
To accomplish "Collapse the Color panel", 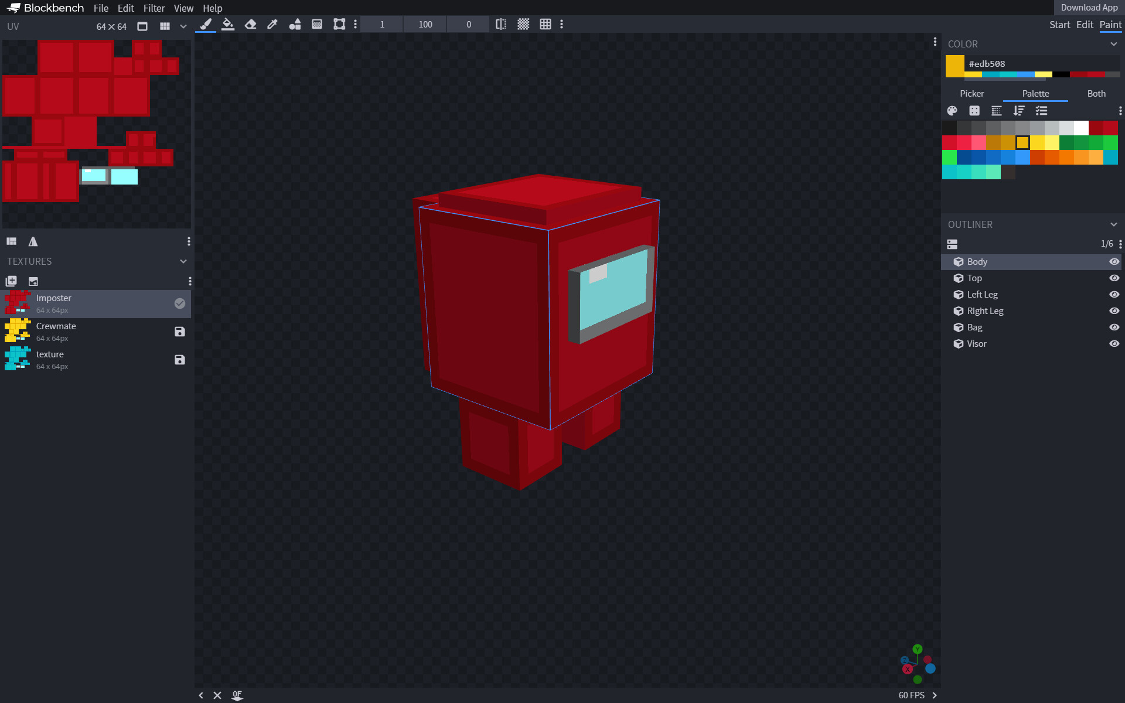I will (1113, 44).
